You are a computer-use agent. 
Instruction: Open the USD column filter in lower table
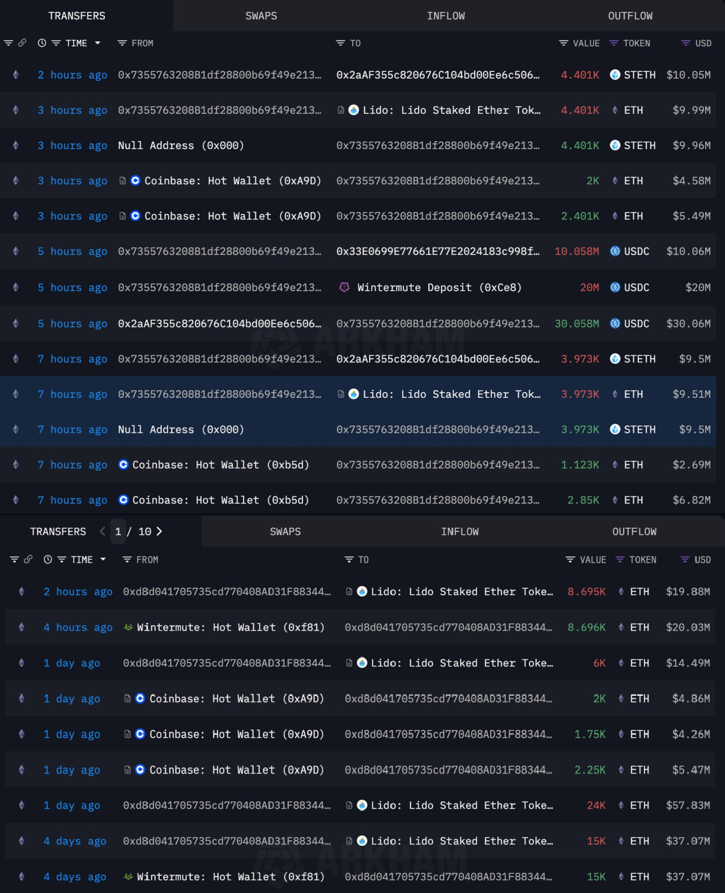click(685, 559)
